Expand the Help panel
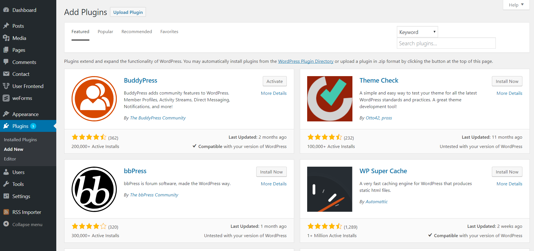 (516, 5)
